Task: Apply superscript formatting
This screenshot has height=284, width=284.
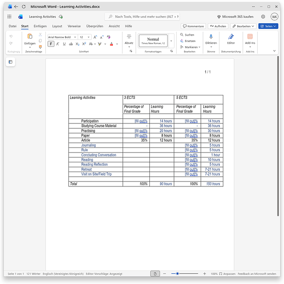Action: click(84, 44)
